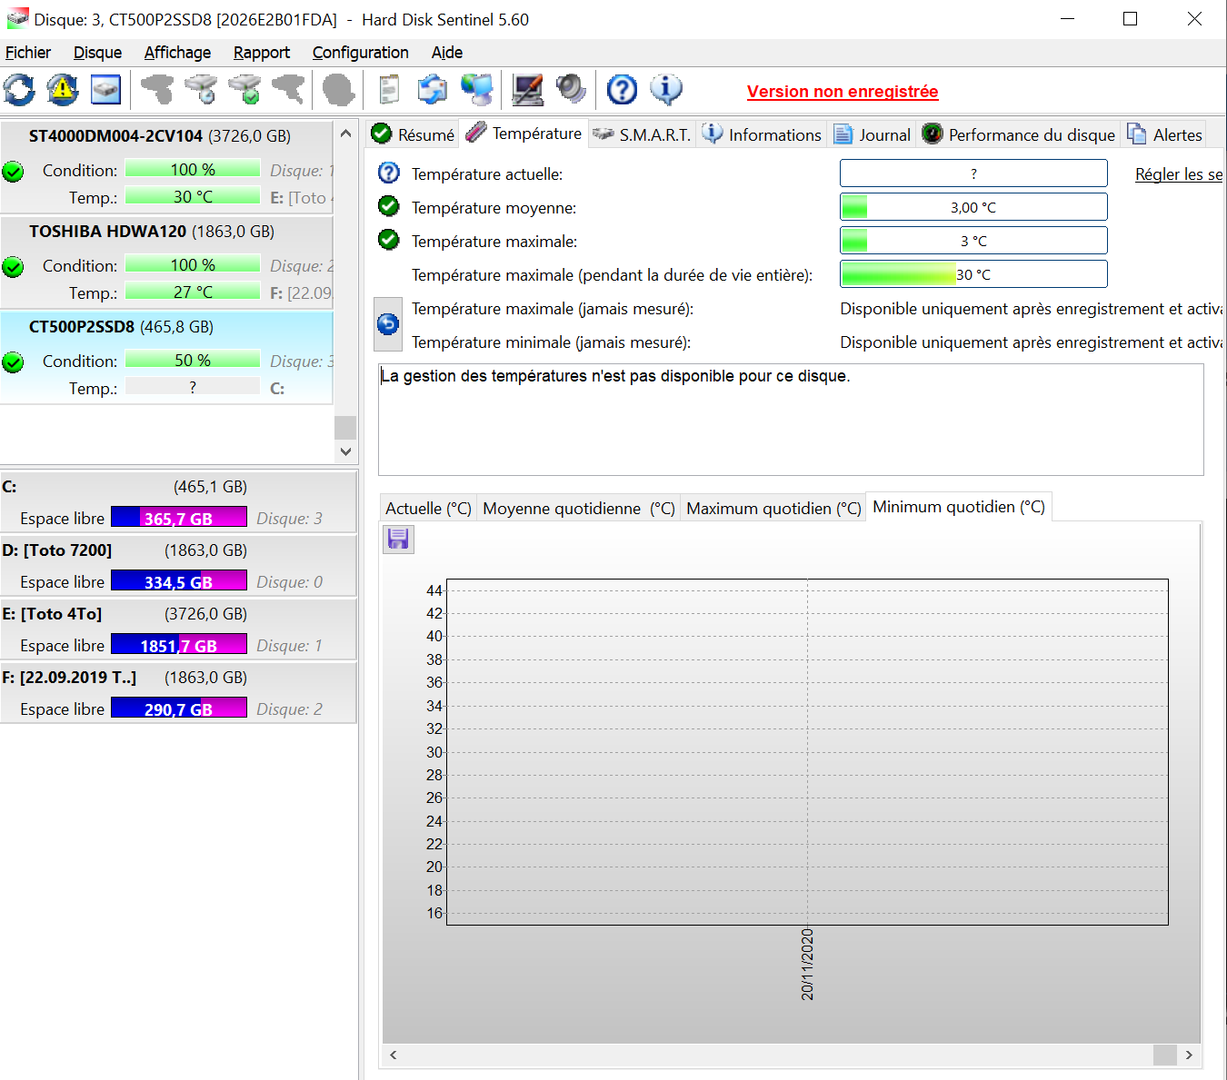Viewport: 1227px width, 1080px height.
Task: Click the disk list scroll down arrow
Action: pos(345,451)
